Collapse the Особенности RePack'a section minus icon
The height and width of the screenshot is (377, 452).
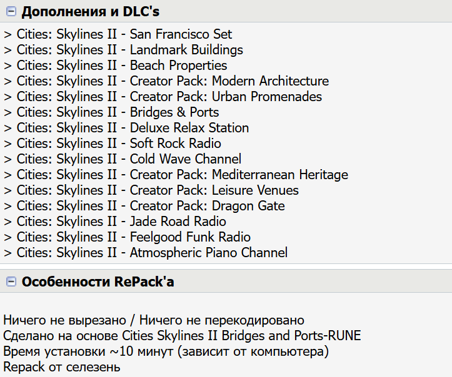[x=11, y=282]
